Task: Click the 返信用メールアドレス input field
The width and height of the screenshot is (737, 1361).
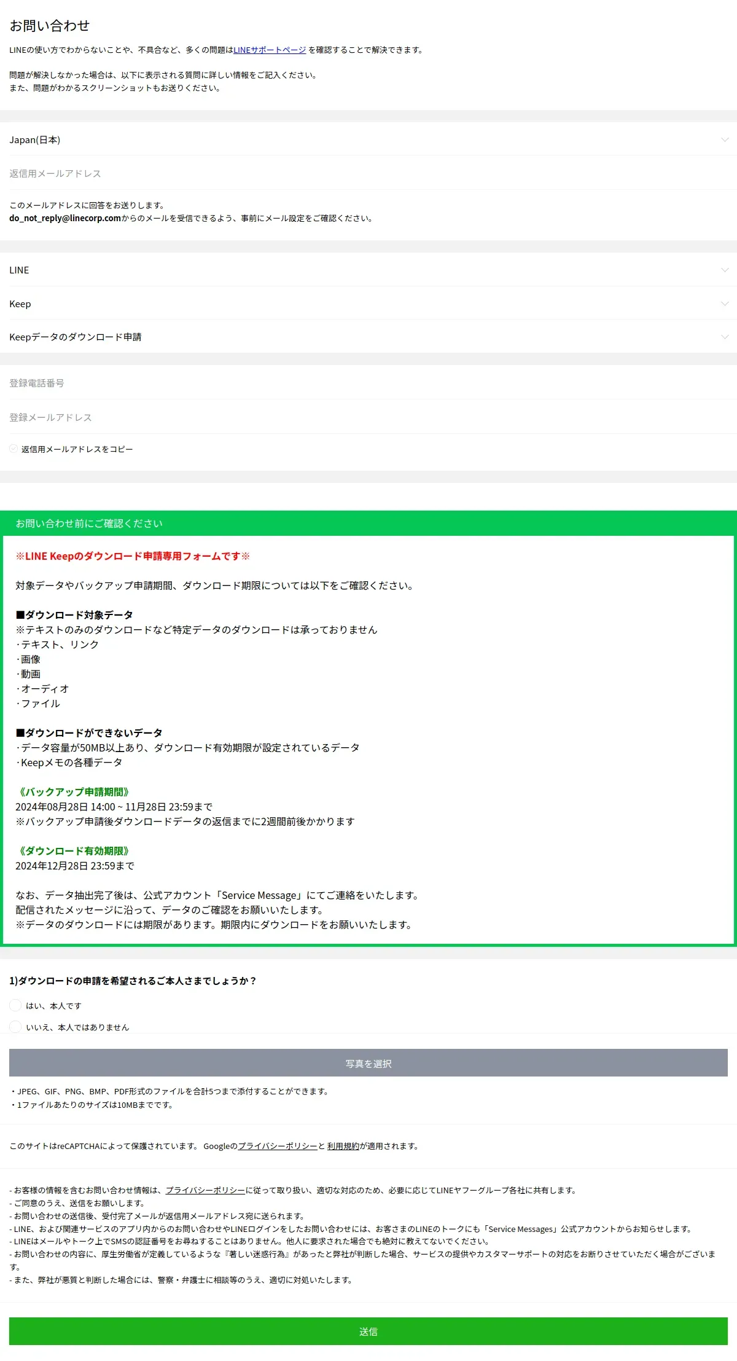Action: 368,173
